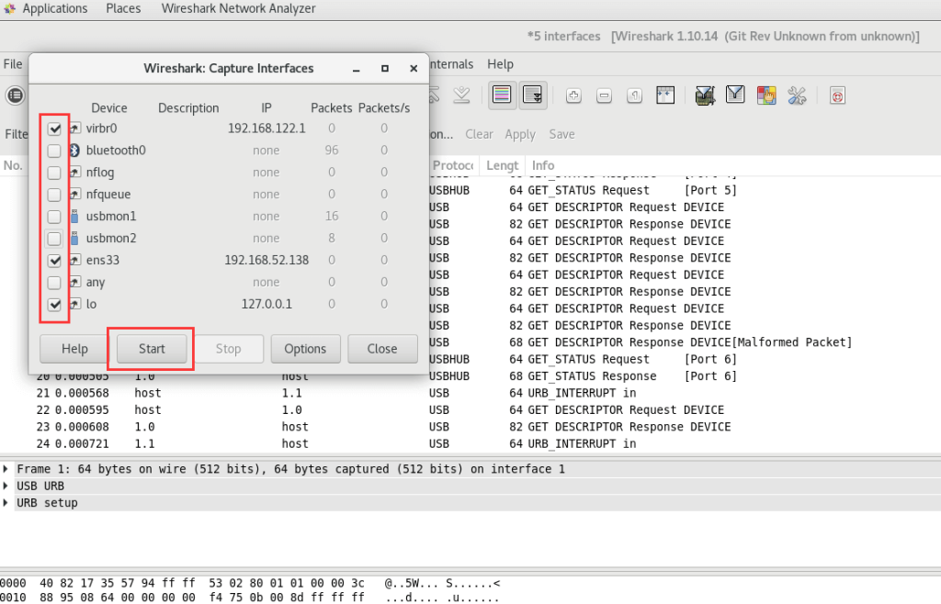Click Save on the filter bar
The width and height of the screenshot is (941, 604).
click(x=561, y=134)
